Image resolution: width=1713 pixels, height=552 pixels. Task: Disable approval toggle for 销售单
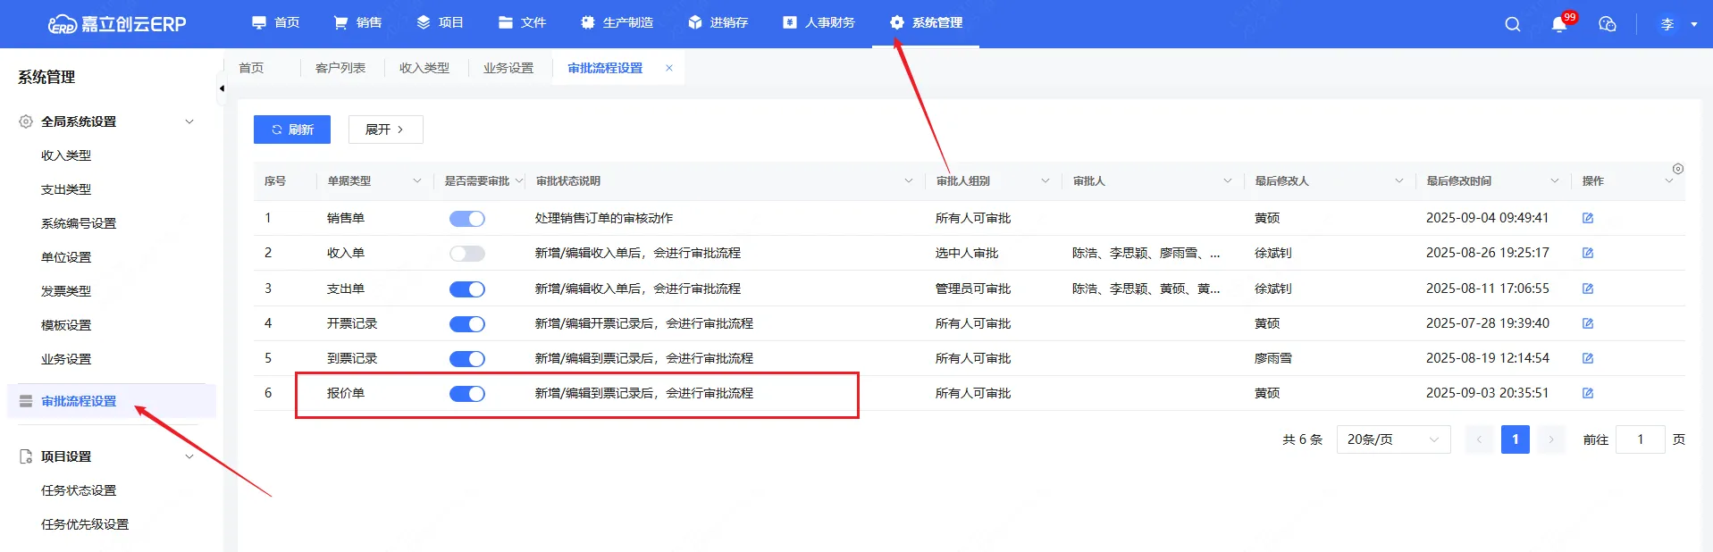466,219
